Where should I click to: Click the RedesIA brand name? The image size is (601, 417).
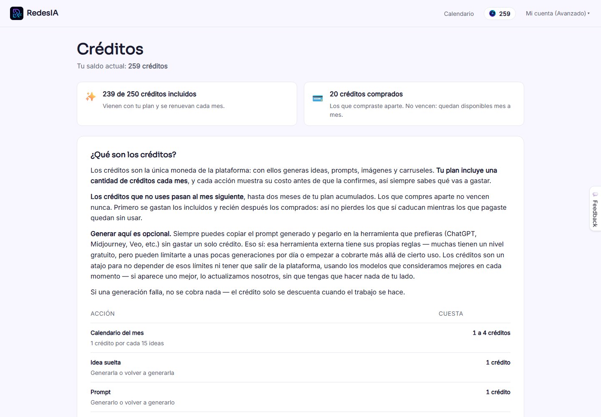[43, 13]
